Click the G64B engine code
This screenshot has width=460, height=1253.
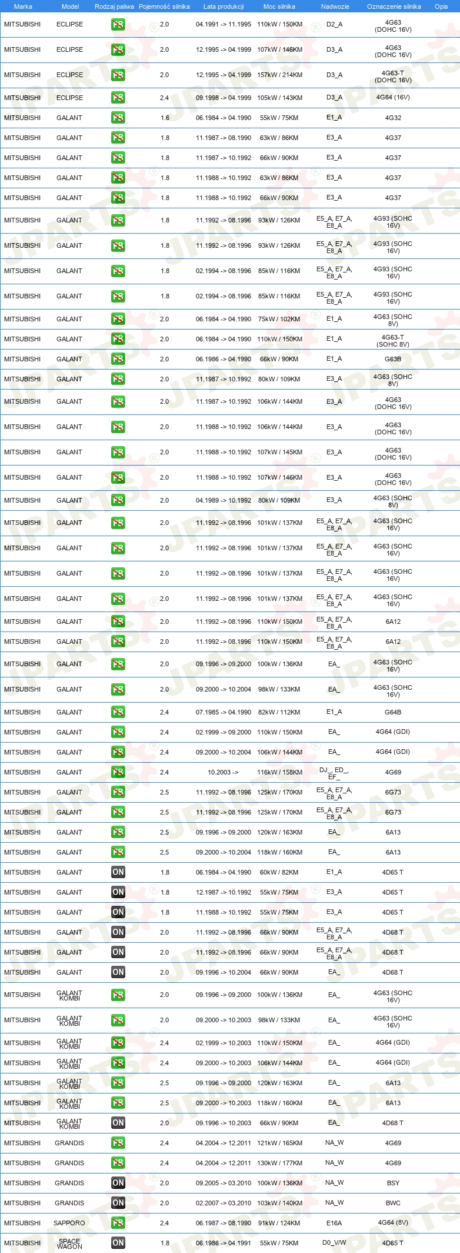393,712
